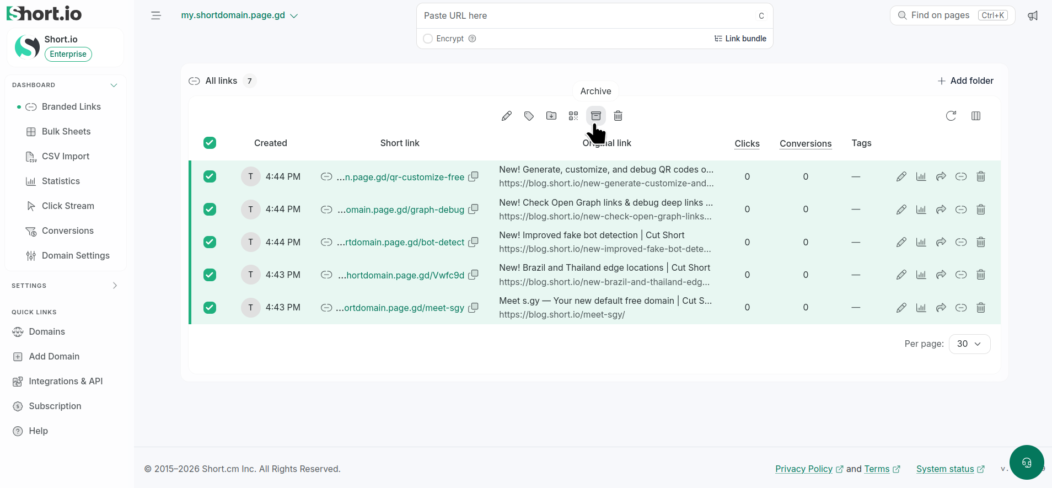Viewport: 1052px width, 488px height.
Task: Copy the graph-debug short link
Action: [473, 210]
